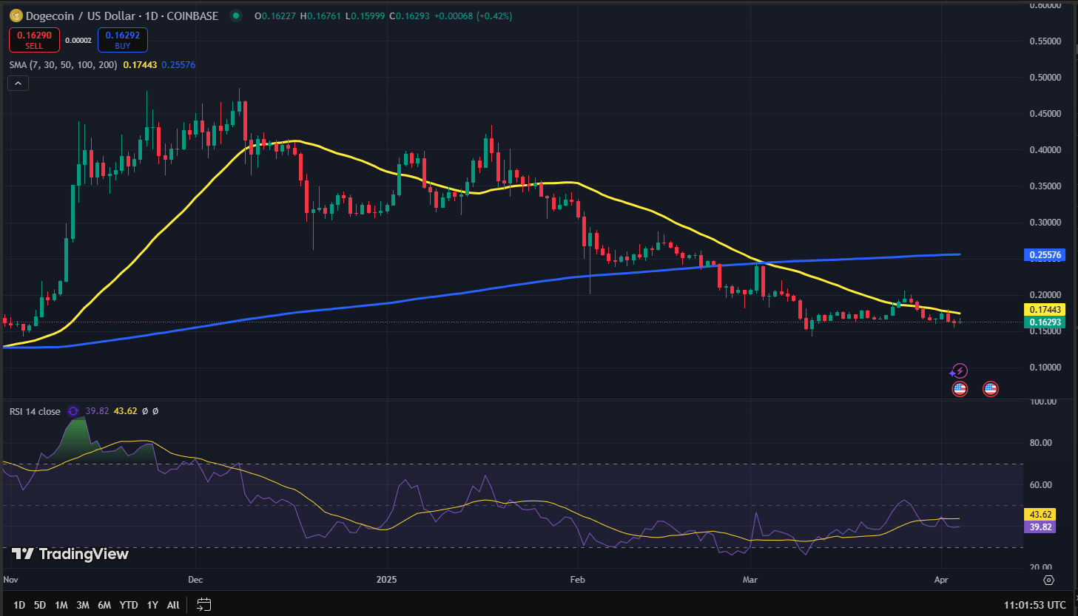Click the second US flag event marker
This screenshot has width=1078, height=616.
coord(990,389)
